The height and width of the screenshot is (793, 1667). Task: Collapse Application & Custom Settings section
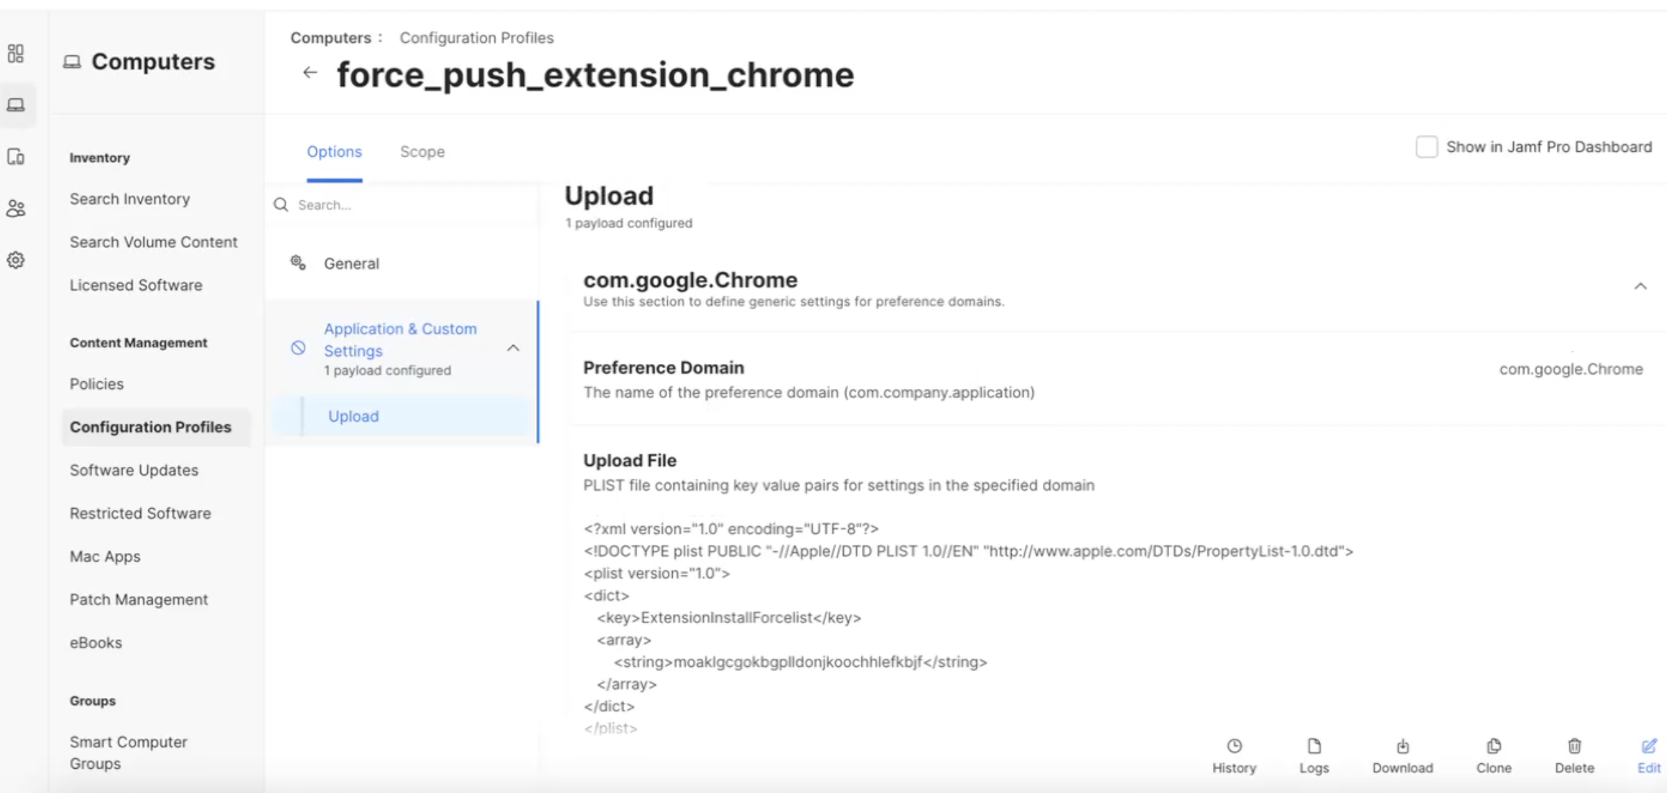(513, 348)
